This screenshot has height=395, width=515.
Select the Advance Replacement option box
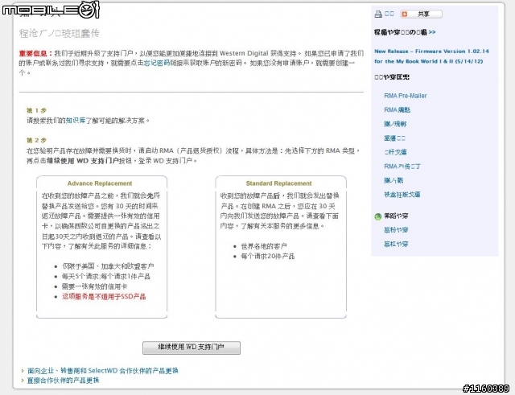pos(102,247)
